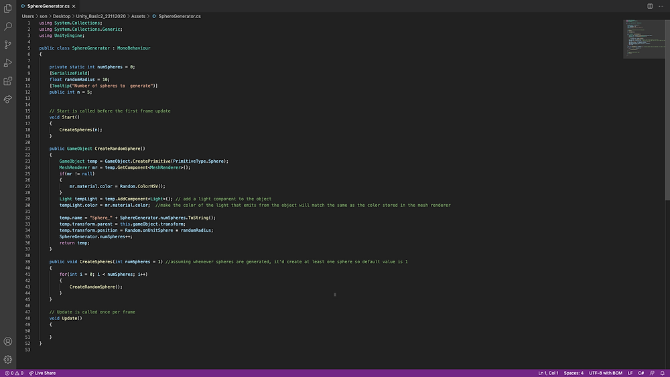Change indentation via Spaces: 4
This screenshot has width=670, height=377.
point(574,373)
